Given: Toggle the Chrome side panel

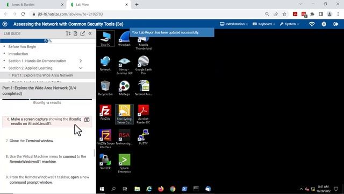Looking at the screenshot, I should click(x=321, y=14).
